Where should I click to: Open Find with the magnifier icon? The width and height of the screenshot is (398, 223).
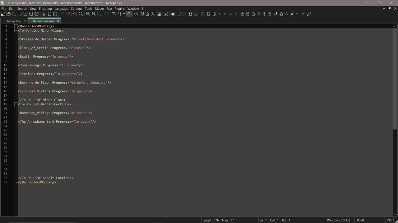[75, 14]
